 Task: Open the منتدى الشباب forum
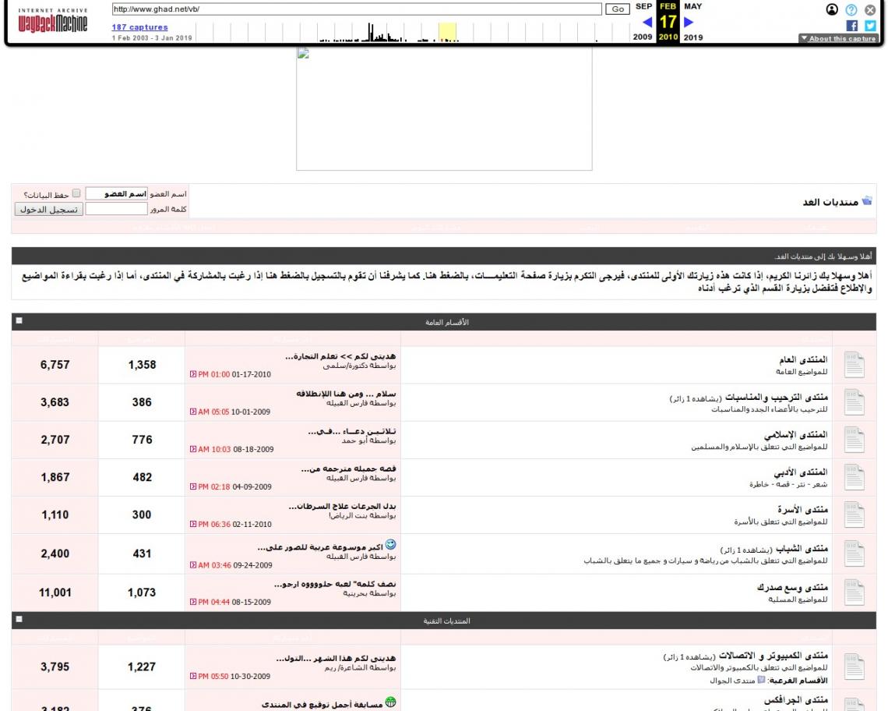[x=802, y=548]
